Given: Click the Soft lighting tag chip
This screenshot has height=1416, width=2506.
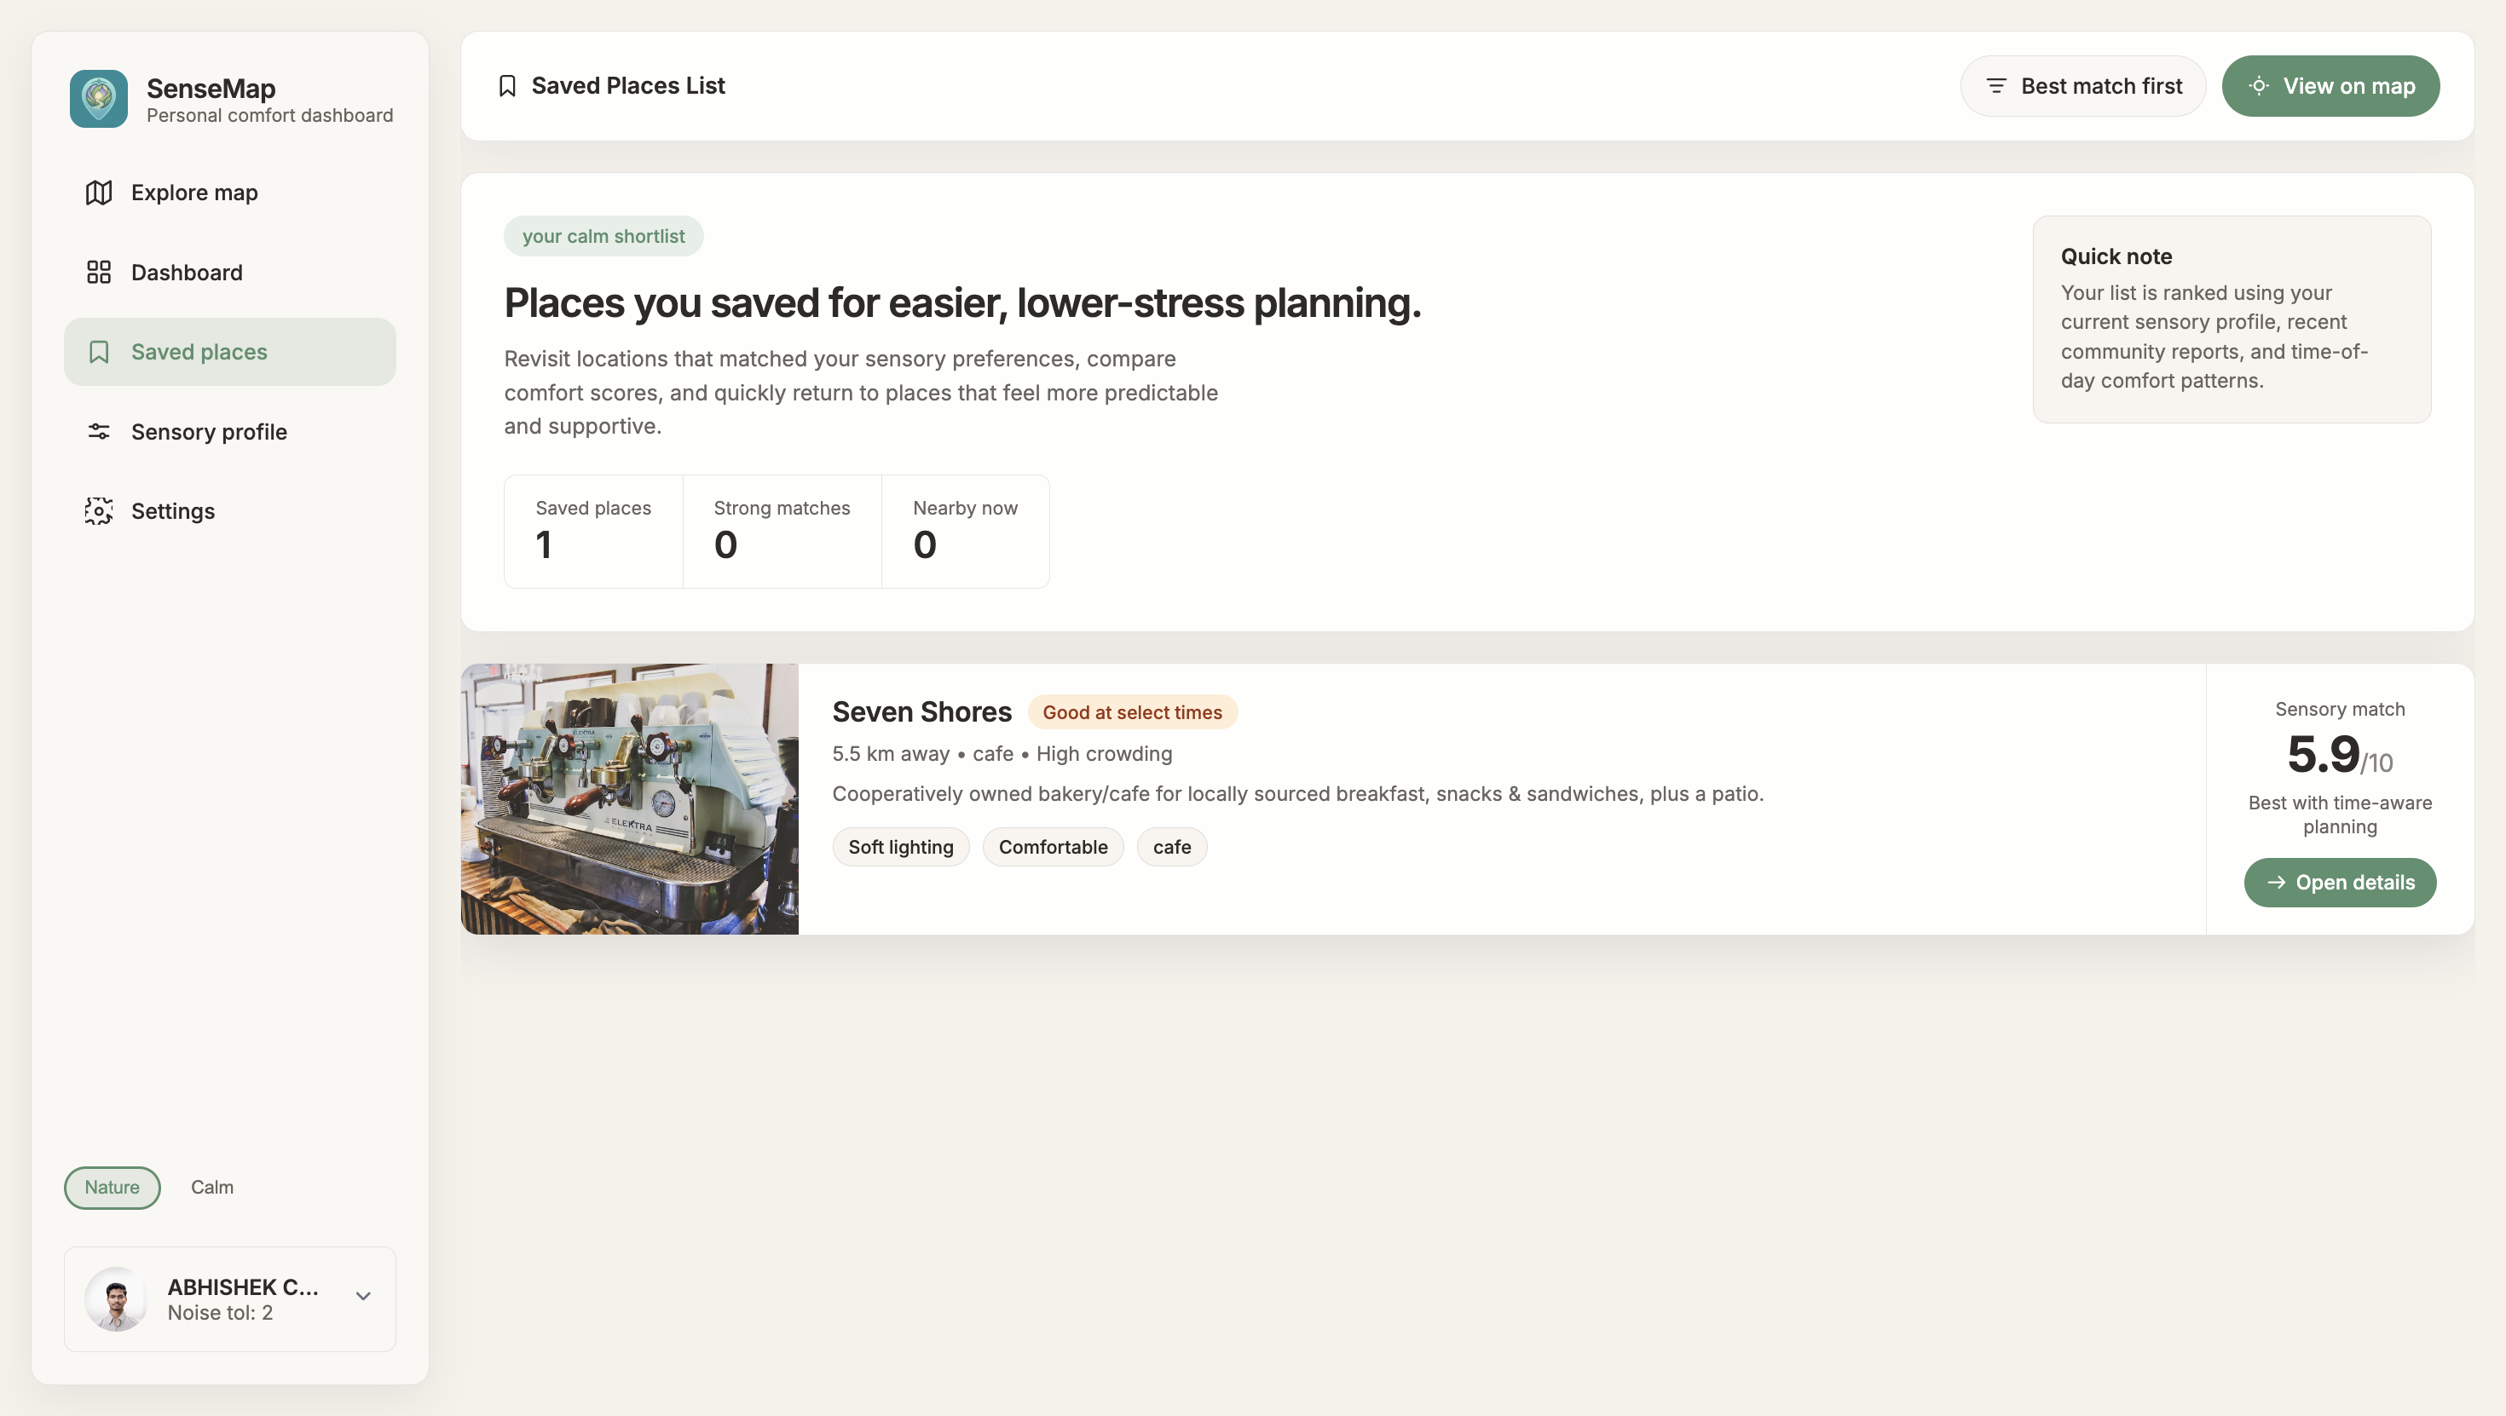Looking at the screenshot, I should tap(900, 847).
